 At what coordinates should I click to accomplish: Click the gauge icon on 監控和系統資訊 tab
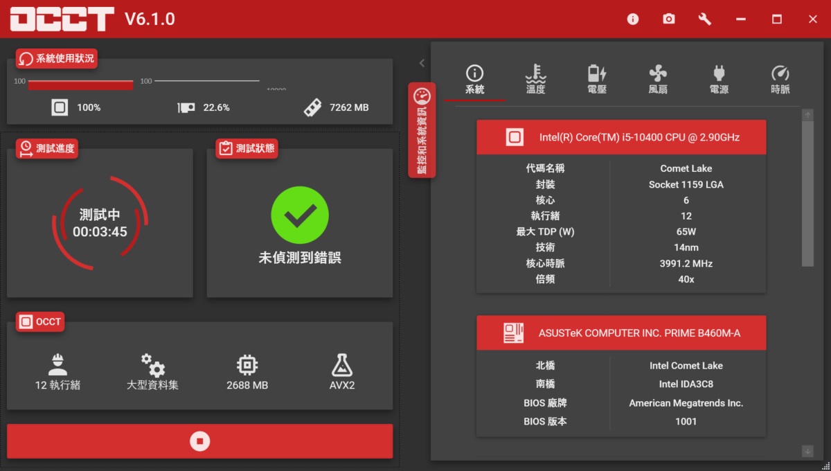point(422,96)
